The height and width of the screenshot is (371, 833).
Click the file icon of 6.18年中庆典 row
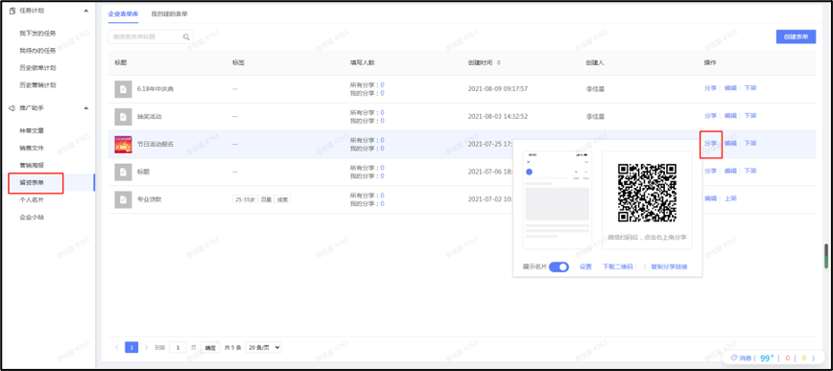coord(123,89)
